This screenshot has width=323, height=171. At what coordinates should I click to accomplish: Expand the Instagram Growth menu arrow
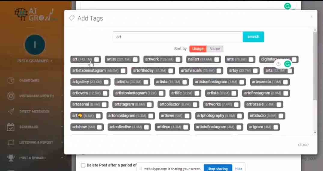click(62, 96)
